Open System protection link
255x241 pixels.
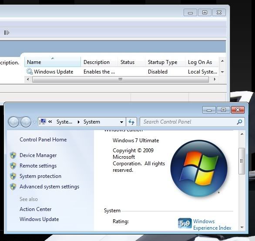coord(40,176)
